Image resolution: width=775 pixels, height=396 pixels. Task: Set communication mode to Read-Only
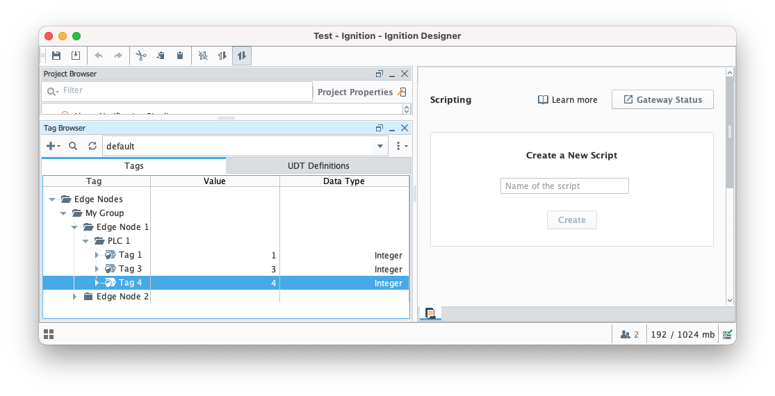click(x=222, y=56)
